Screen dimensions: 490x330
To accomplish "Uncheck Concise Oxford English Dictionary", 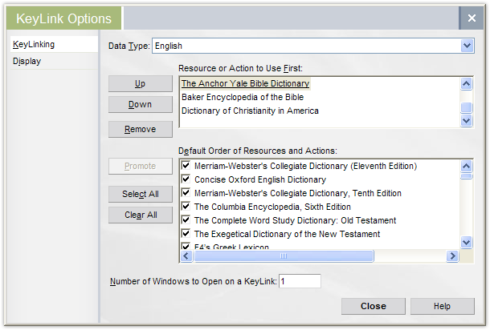I will tap(186, 179).
